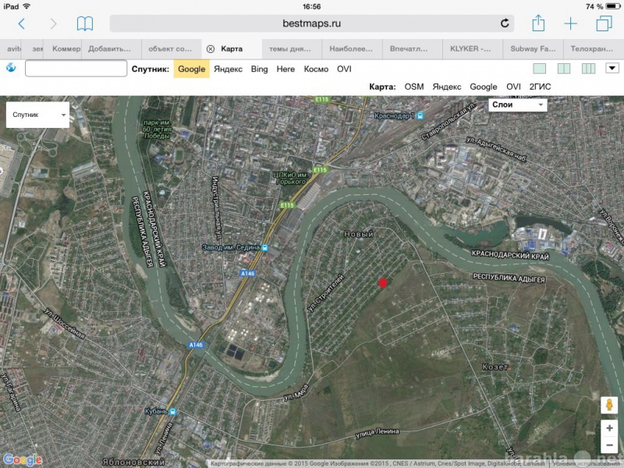Show all open Safari tabs

(604, 23)
